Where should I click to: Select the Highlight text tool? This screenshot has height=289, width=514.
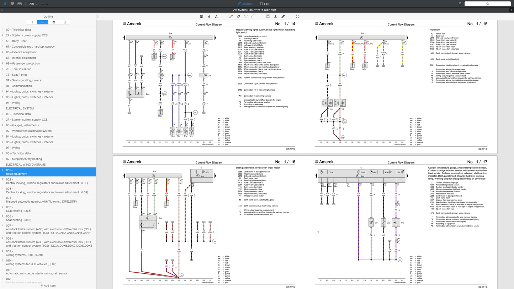tap(202, 16)
